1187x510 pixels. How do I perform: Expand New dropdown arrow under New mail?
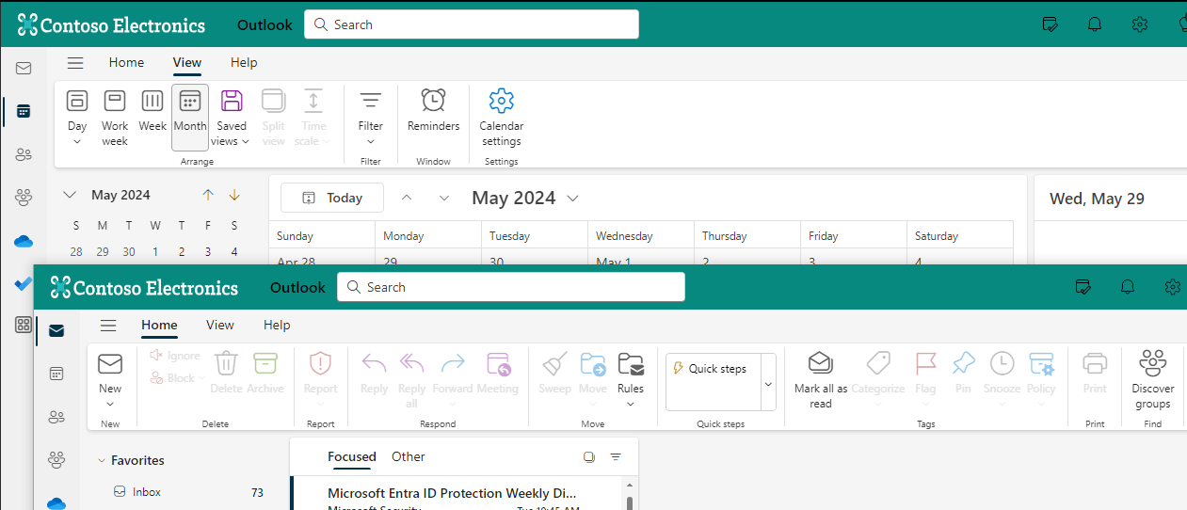(x=110, y=405)
